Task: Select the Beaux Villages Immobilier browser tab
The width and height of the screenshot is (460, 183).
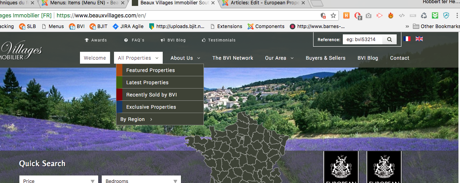Action: 173,3
